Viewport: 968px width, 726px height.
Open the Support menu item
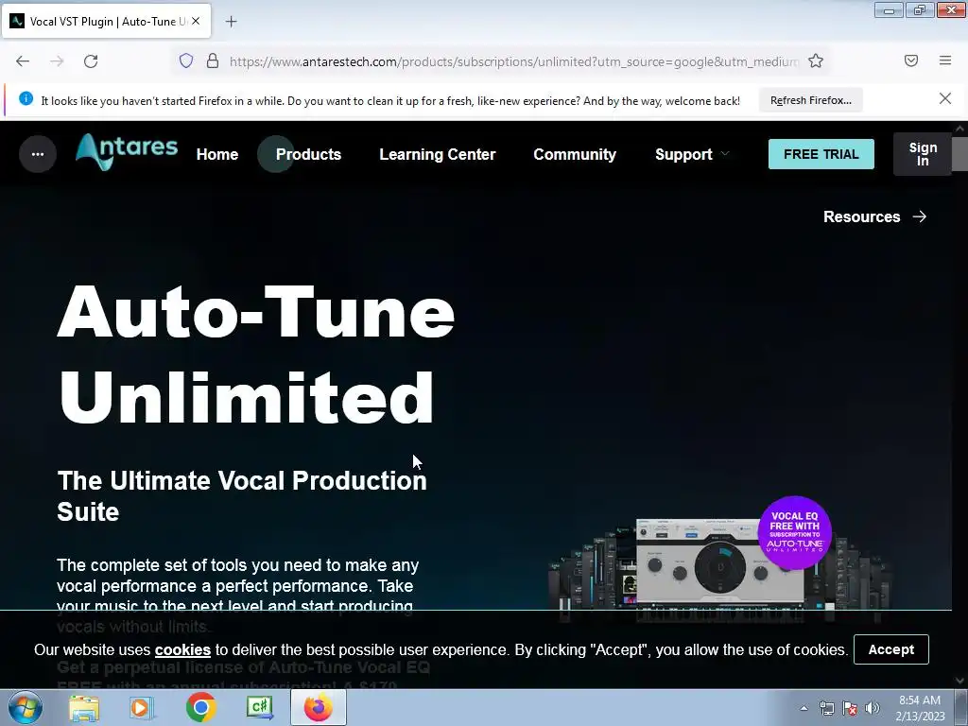[x=683, y=154]
